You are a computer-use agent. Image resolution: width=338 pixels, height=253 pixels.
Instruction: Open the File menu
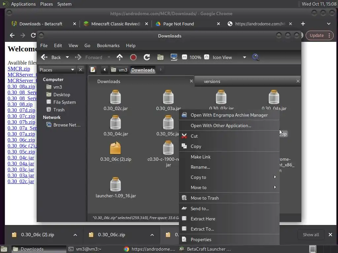[44, 45]
